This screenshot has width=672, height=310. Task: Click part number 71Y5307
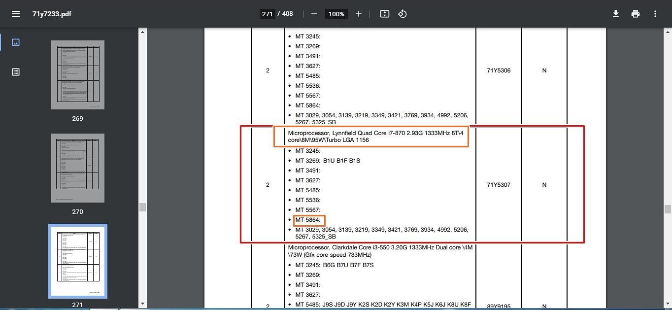point(499,185)
